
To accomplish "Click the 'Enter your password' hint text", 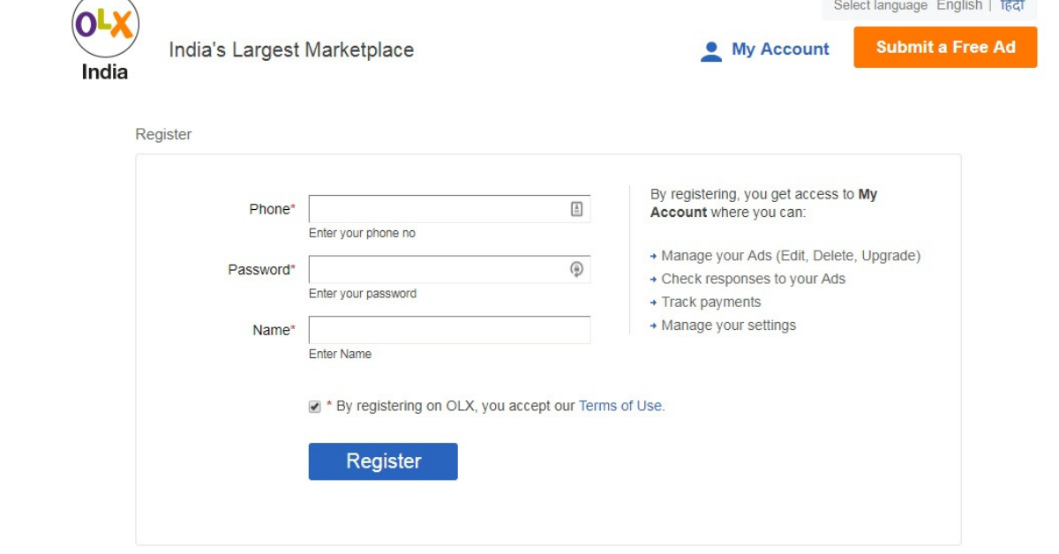I will point(363,294).
